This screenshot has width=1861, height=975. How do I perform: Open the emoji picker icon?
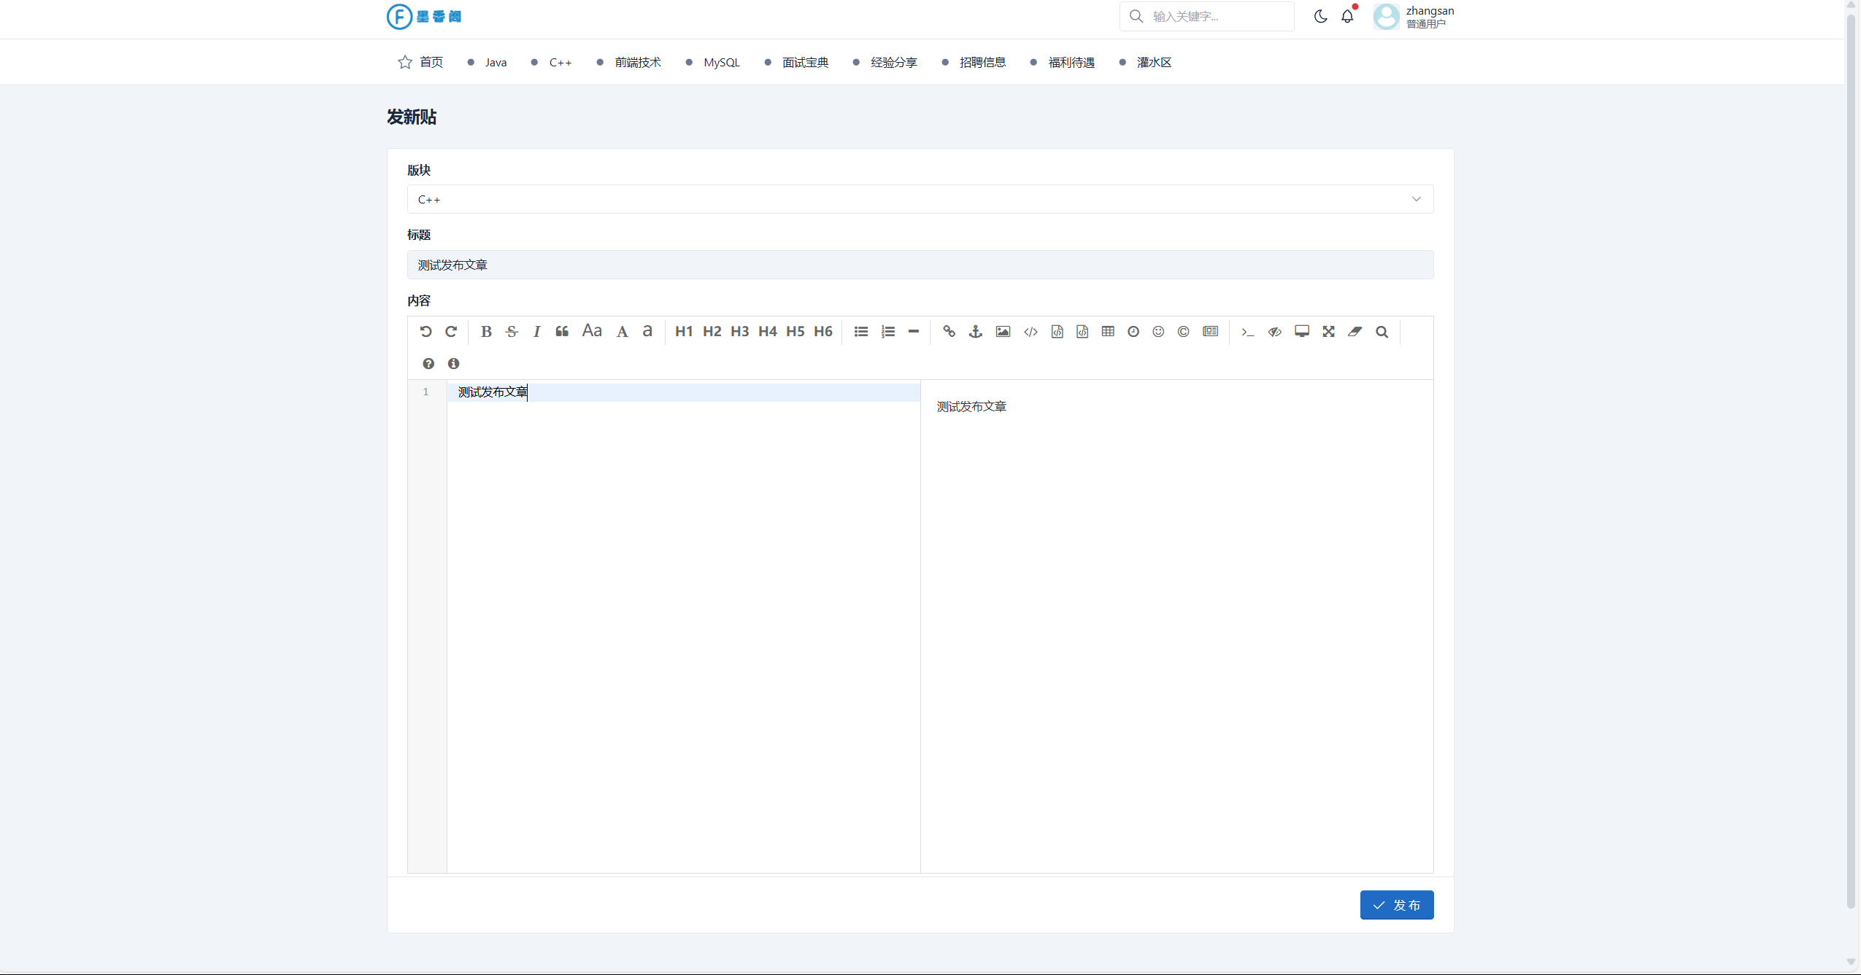point(1158,332)
